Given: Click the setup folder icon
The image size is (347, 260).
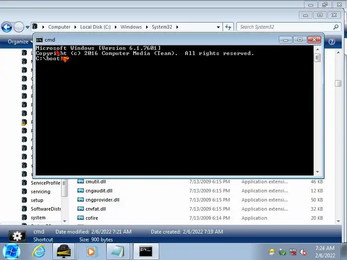Looking at the screenshot, I should click(24, 200).
